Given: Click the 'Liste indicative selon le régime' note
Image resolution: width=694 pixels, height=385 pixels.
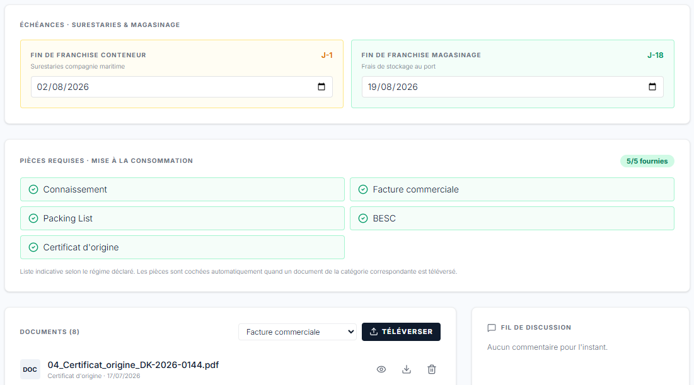Looking at the screenshot, I should 238,272.
